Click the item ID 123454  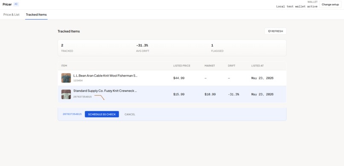[78, 81]
